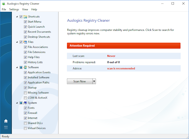
Task: Uncheck the Startup checkbox
Action: (25, 88)
